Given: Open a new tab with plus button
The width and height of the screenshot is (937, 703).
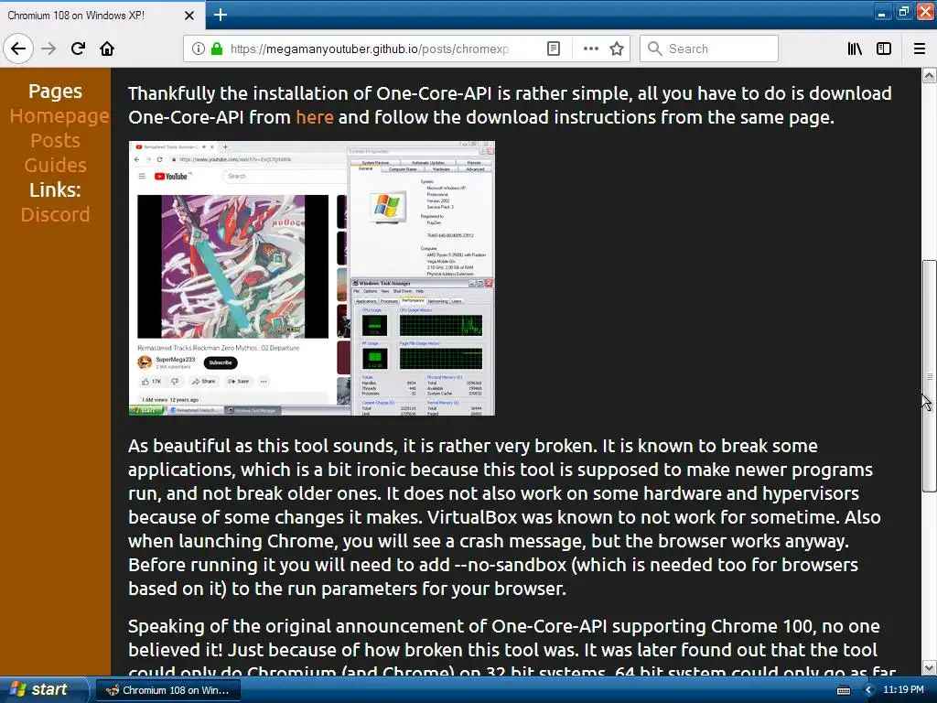Looking at the screenshot, I should [220, 15].
